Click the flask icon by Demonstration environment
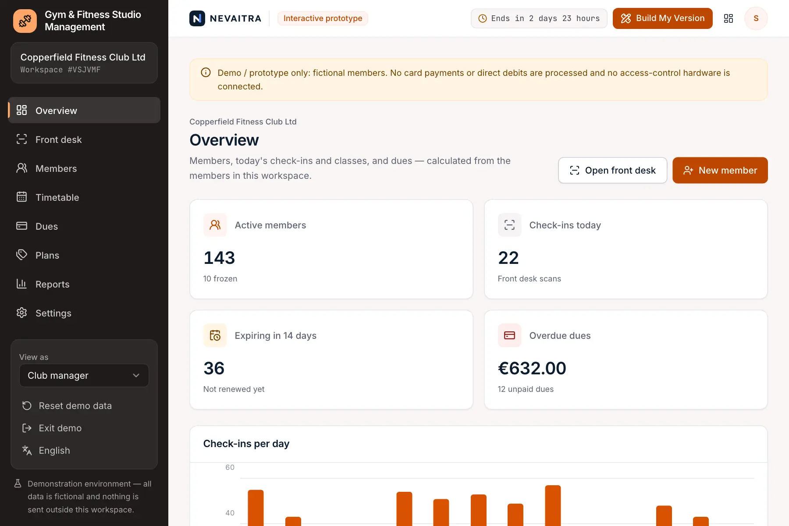The width and height of the screenshot is (789, 526). 18,483
